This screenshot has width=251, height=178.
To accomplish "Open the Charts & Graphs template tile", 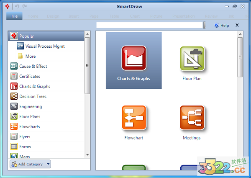I will (x=134, y=60).
